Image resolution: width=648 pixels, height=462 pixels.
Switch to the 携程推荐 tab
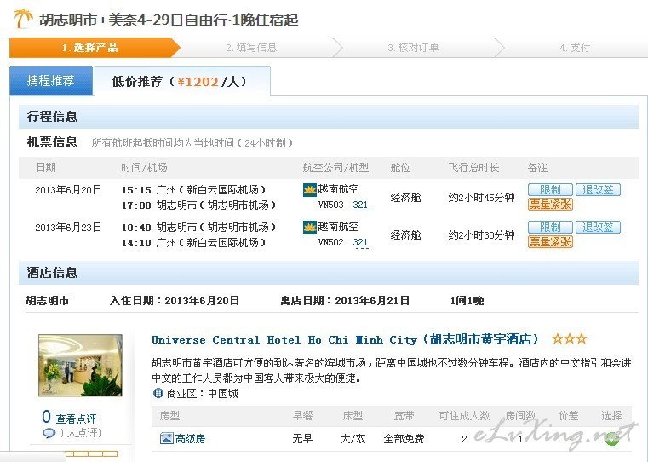[51, 81]
